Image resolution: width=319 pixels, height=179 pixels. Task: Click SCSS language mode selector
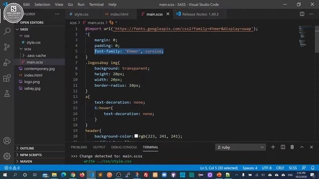(x=293, y=168)
